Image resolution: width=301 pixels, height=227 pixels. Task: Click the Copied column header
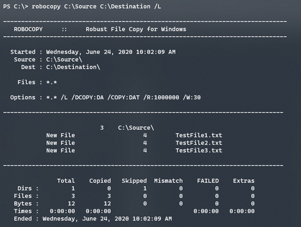coord(100,181)
